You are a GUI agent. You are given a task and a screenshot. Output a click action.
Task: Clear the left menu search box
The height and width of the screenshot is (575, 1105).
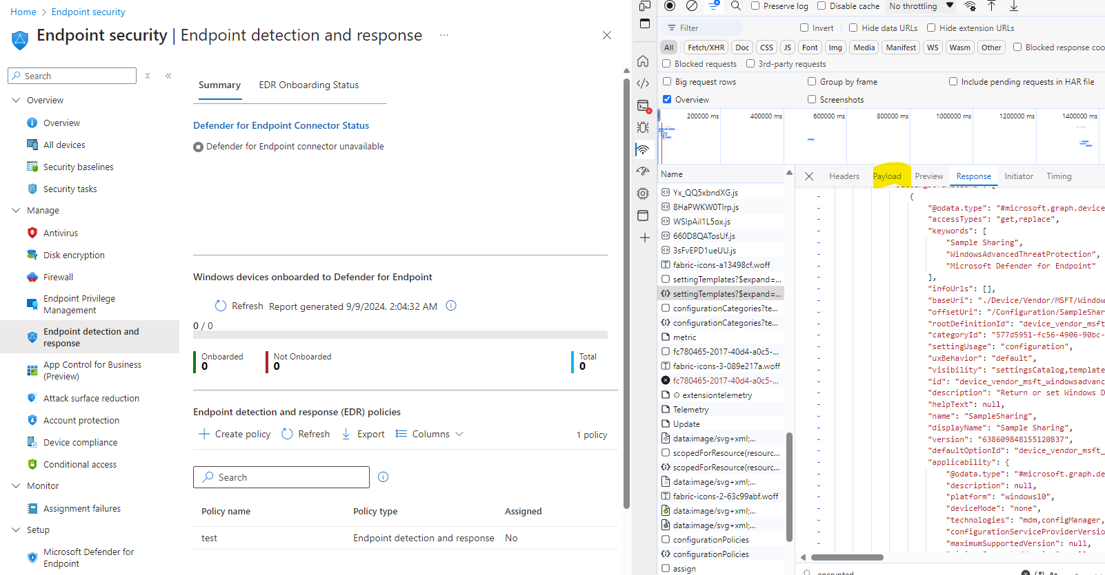(x=148, y=76)
